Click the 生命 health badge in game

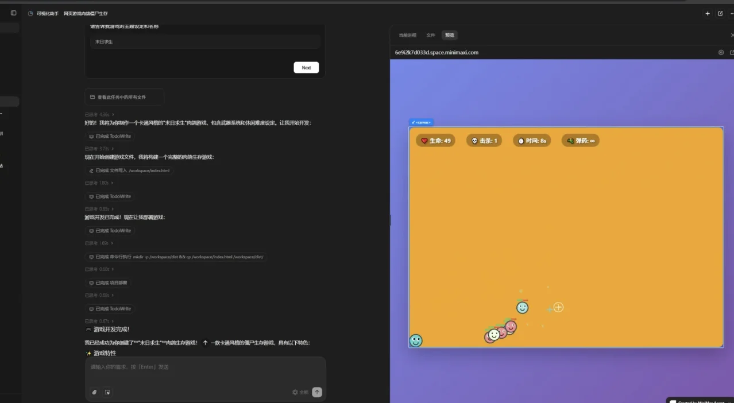(x=435, y=141)
